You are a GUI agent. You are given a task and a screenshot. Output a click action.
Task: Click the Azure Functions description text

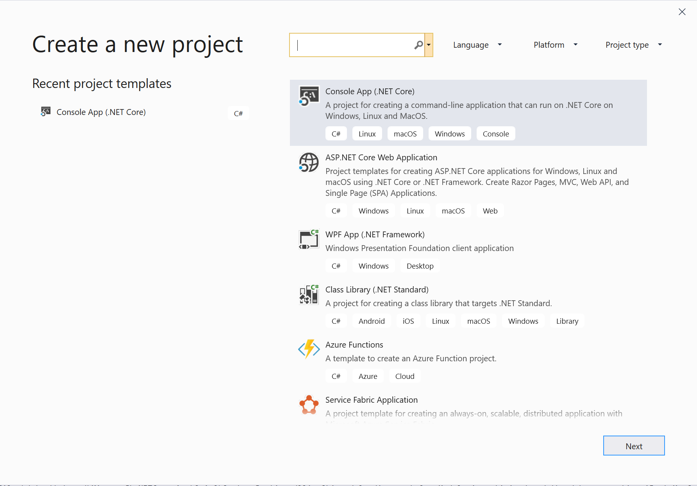pyautogui.click(x=411, y=359)
